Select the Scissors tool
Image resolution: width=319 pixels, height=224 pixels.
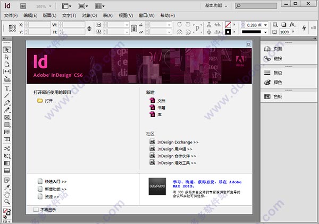pos(7,148)
